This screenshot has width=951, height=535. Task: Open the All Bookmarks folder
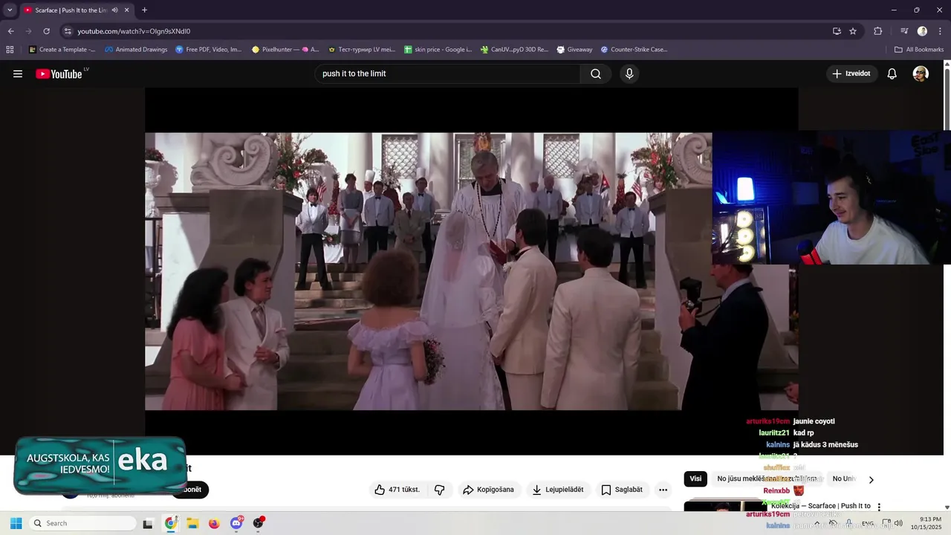click(x=919, y=50)
